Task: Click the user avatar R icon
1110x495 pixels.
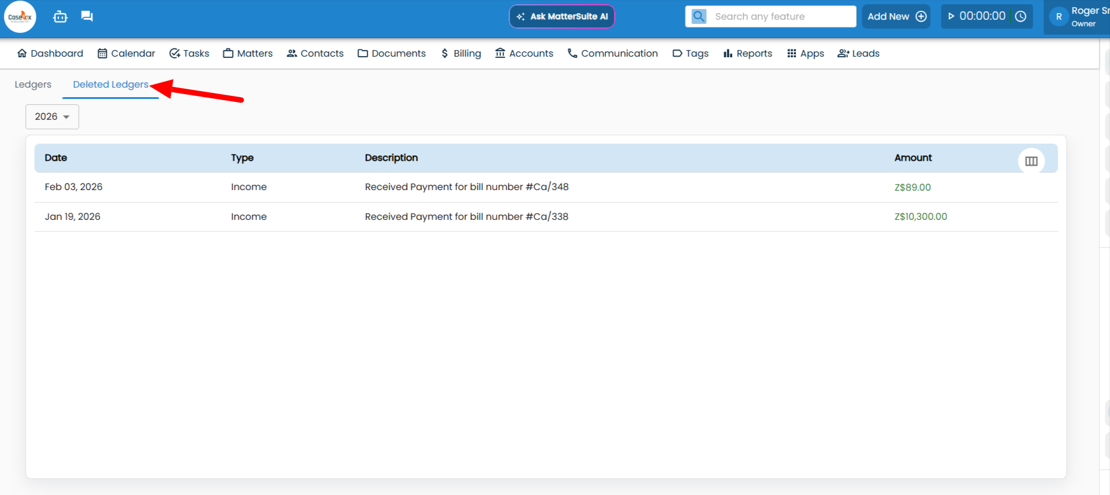Action: tap(1059, 17)
